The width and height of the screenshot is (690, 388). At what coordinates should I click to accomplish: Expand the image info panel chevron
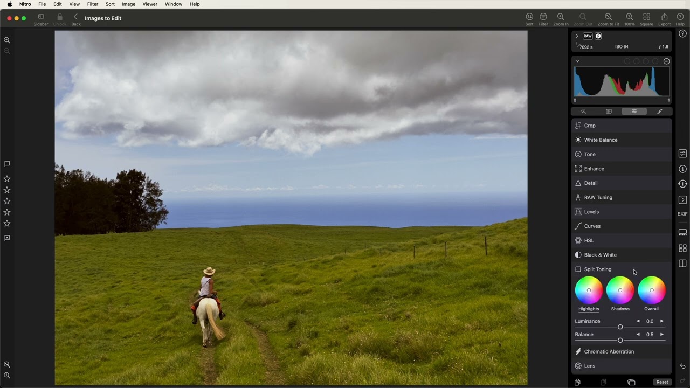click(x=577, y=36)
